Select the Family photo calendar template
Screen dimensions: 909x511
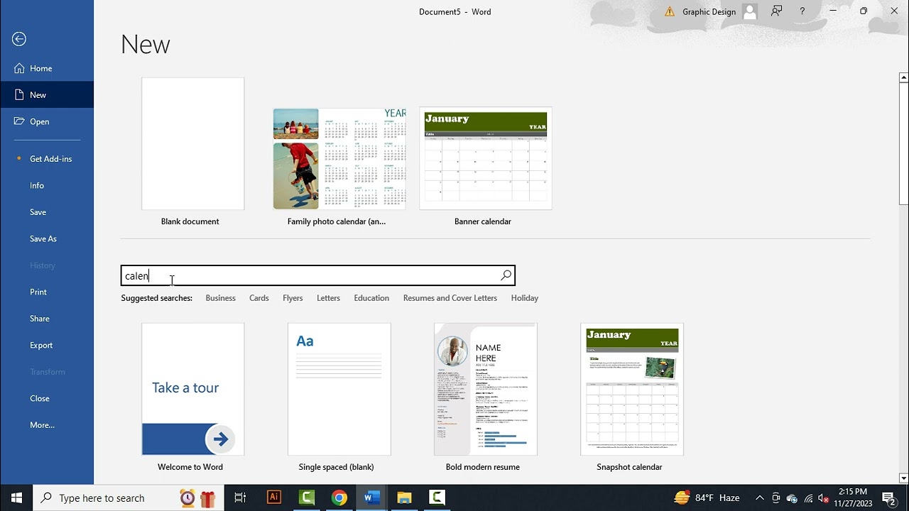[x=339, y=167]
